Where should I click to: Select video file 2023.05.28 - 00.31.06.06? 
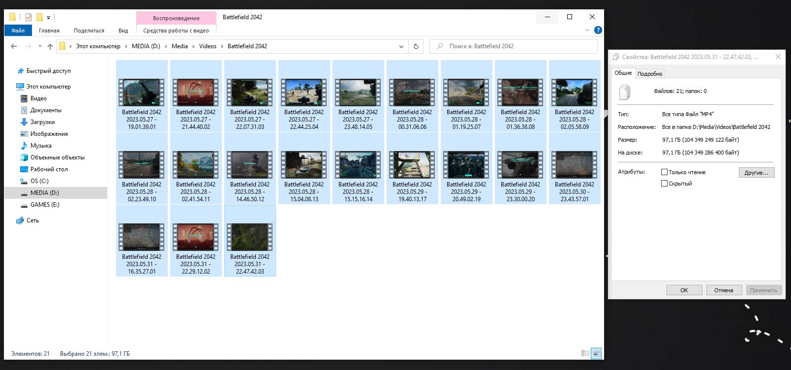[x=412, y=96]
